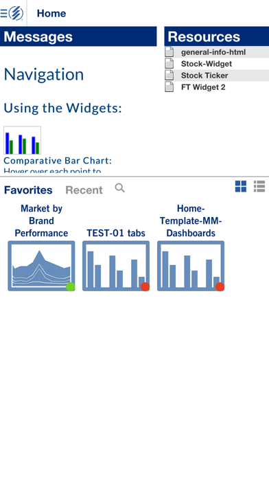Click the Messages panel header
The width and height of the screenshot is (269, 478).
click(x=78, y=36)
